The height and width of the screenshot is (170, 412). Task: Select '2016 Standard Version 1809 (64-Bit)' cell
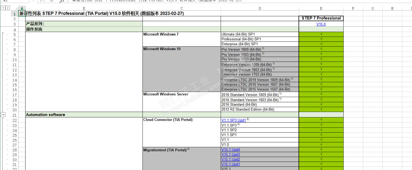pyautogui.click(x=260, y=95)
